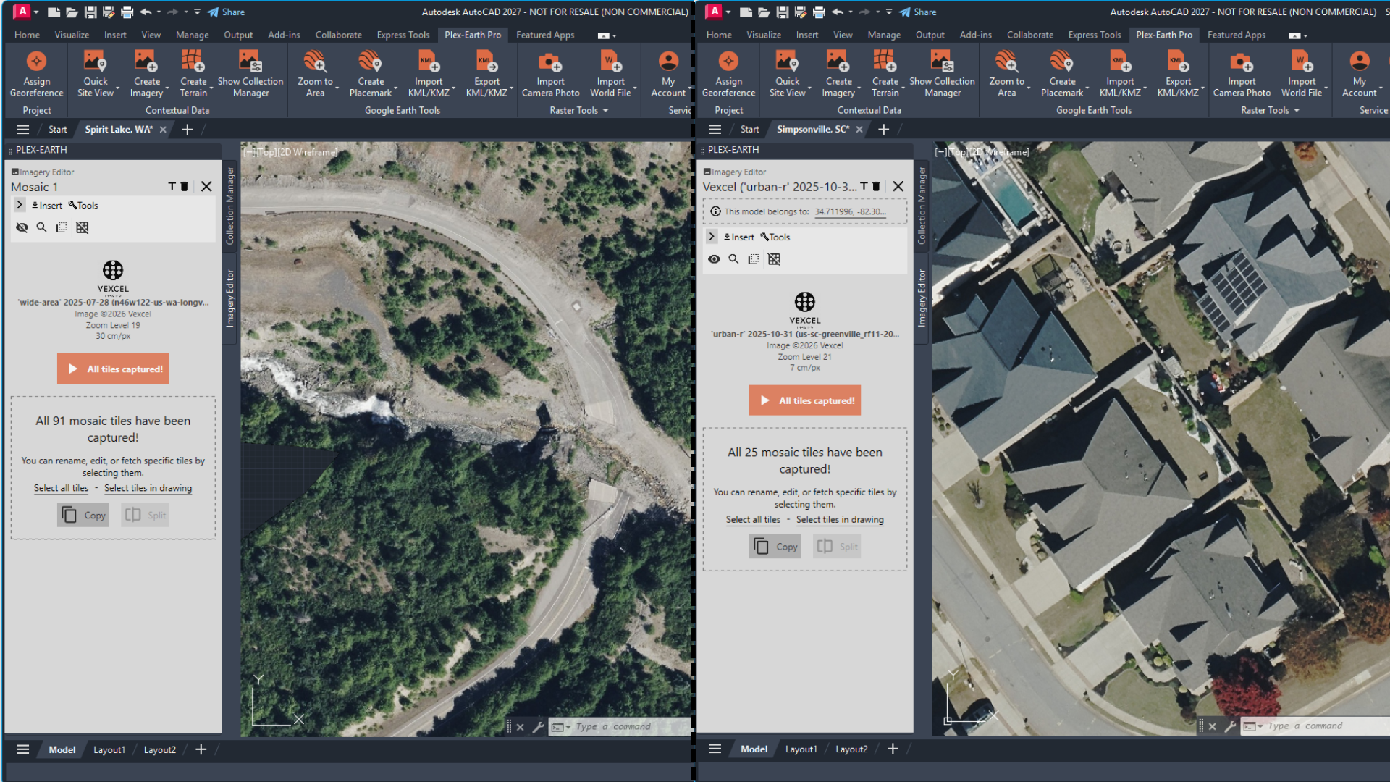Switch to Layout2 tab in Simpsonville window
The height and width of the screenshot is (782, 1390).
(851, 749)
